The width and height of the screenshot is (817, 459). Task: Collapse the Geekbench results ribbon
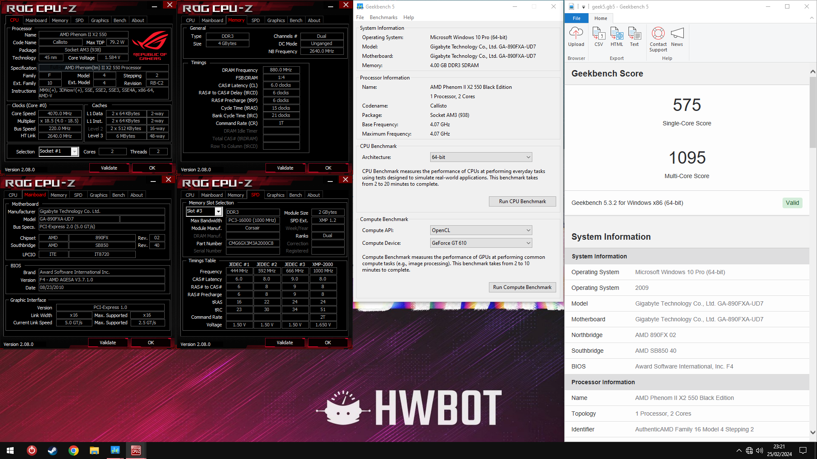point(811,18)
